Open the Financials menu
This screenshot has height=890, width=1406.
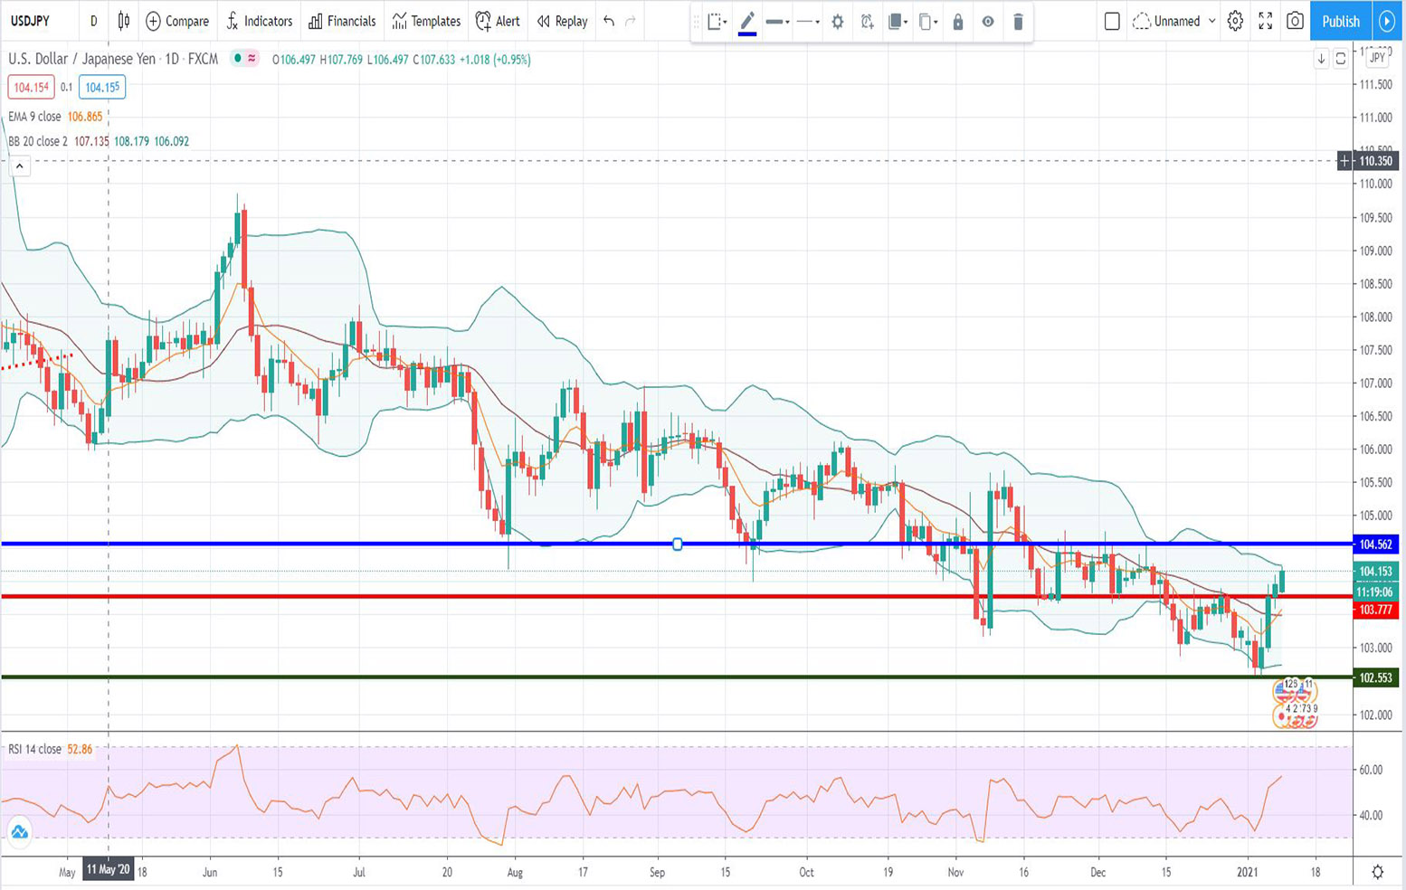click(342, 21)
